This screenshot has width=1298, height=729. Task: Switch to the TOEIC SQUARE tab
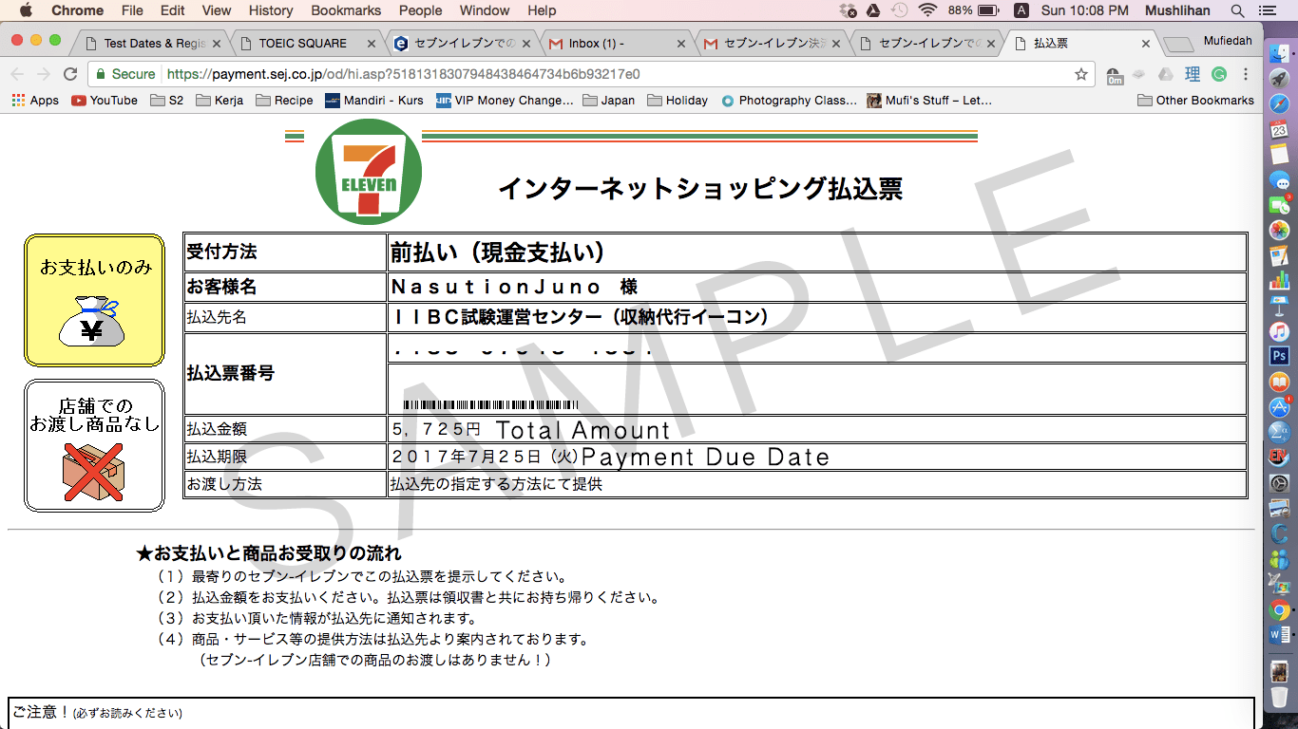coord(302,44)
